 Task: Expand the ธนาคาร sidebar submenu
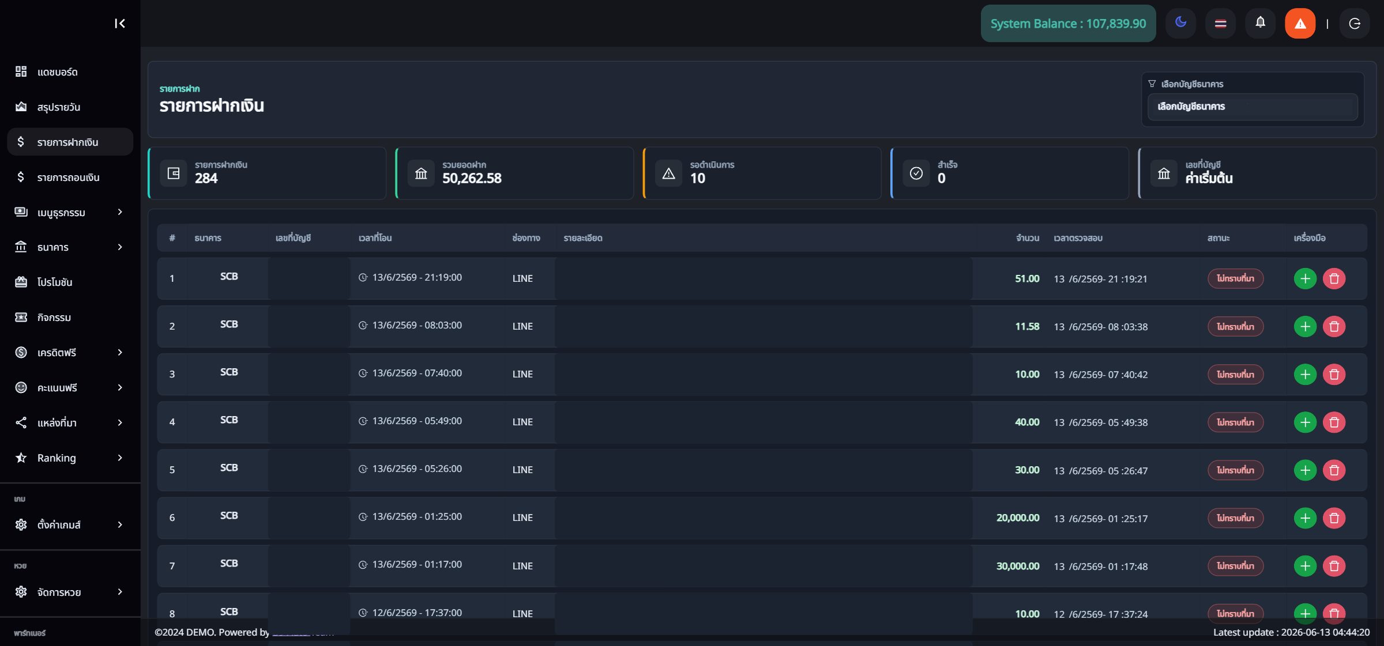click(70, 247)
